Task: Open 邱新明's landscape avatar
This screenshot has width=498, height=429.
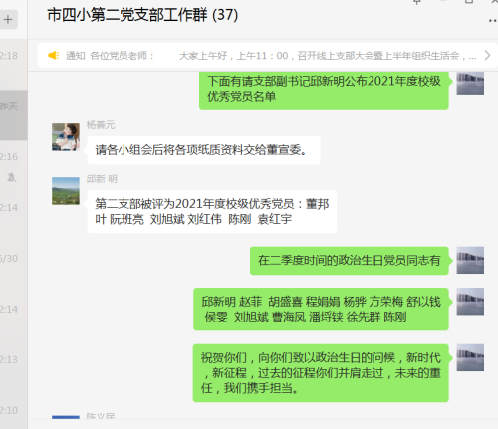Action: click(x=66, y=191)
